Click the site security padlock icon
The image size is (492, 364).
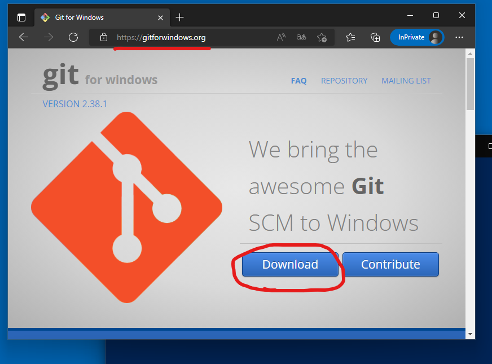[x=103, y=37]
